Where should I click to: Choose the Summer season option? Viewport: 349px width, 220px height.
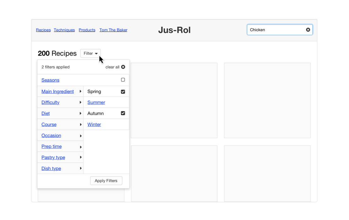[96, 102]
